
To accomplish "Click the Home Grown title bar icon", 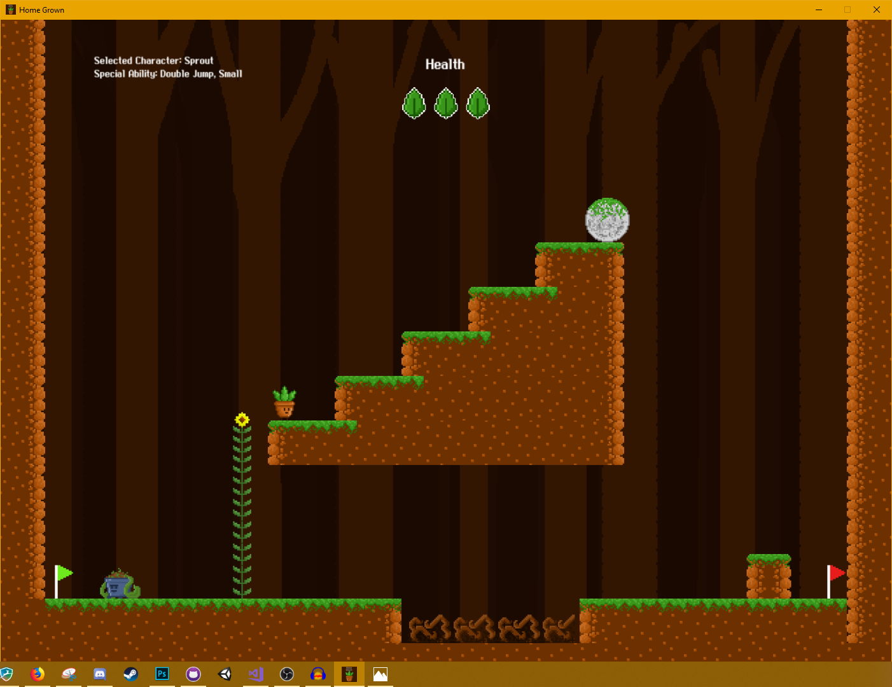I will tap(10, 10).
